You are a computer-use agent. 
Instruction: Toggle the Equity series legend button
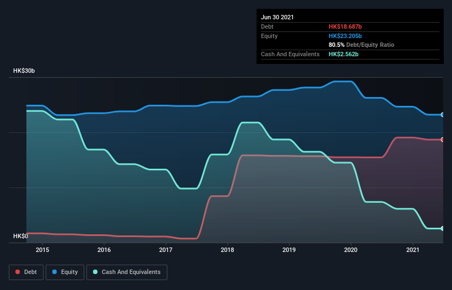click(x=65, y=272)
